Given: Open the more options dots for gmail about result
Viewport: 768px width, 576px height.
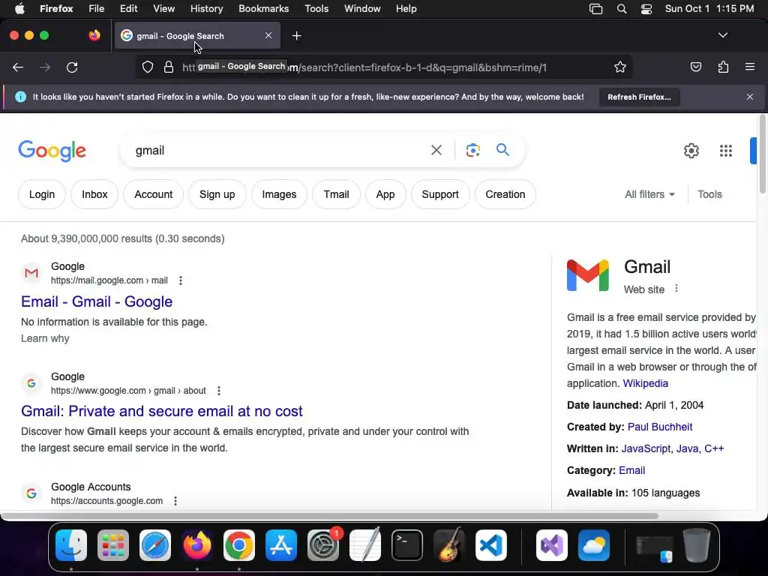Looking at the screenshot, I should 219,391.
